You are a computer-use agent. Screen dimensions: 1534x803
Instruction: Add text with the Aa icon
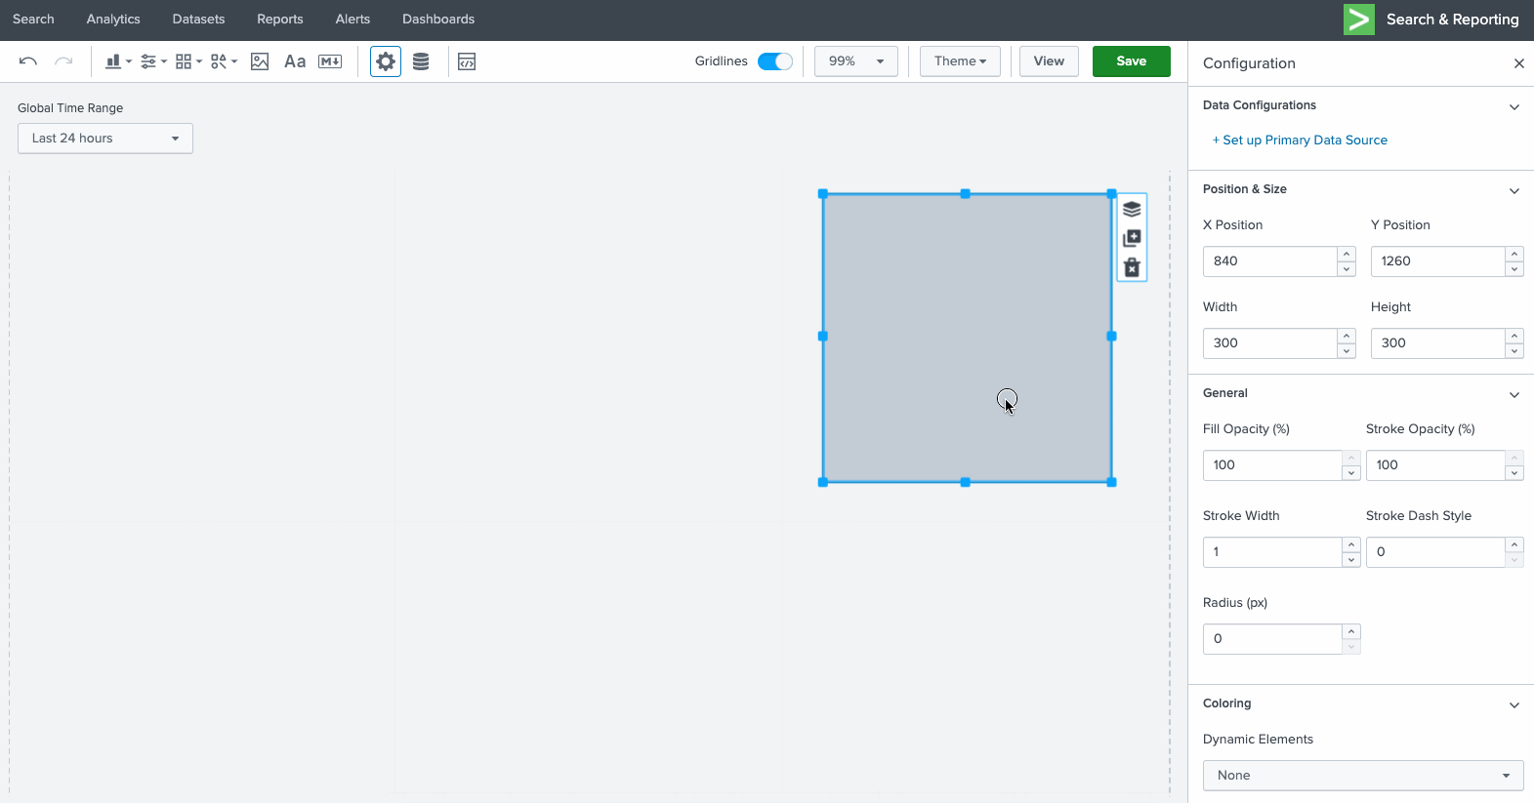[x=294, y=61]
